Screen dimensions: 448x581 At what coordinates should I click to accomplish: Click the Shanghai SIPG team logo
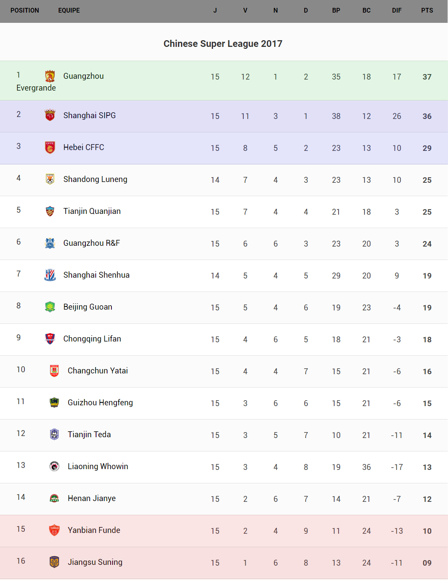tap(50, 115)
